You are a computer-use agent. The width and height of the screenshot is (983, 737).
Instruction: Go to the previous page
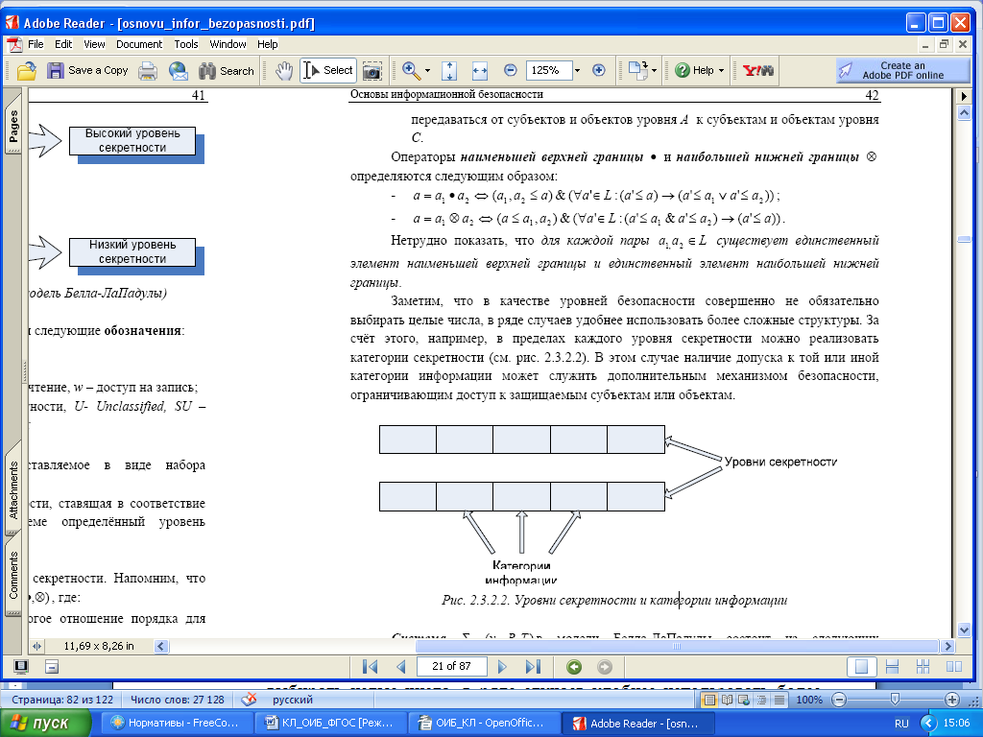[401, 666]
